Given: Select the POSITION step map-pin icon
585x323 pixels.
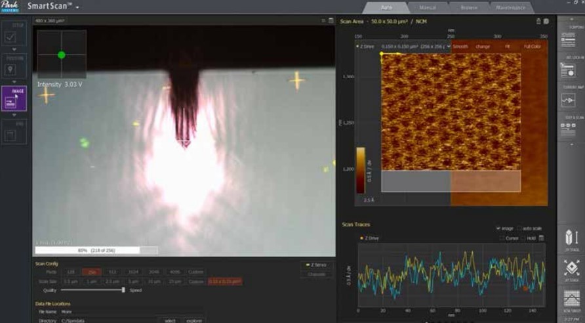Looking at the screenshot, I should [x=10, y=69].
